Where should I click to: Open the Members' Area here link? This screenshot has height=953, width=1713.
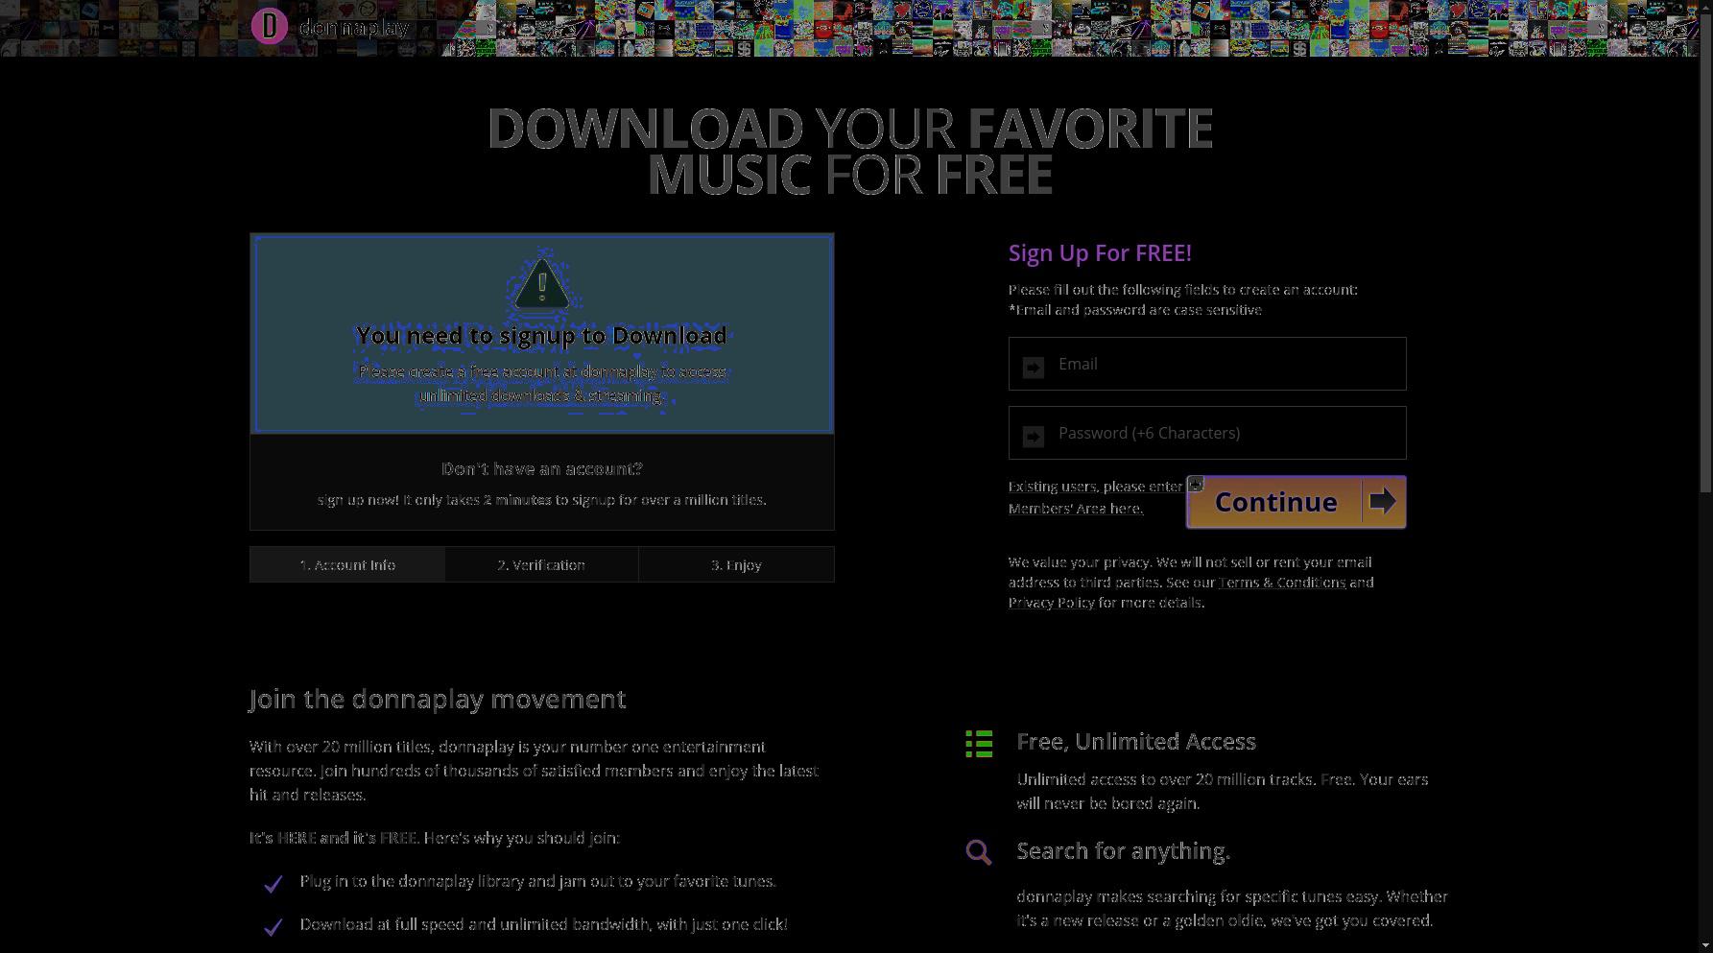(x=1076, y=509)
